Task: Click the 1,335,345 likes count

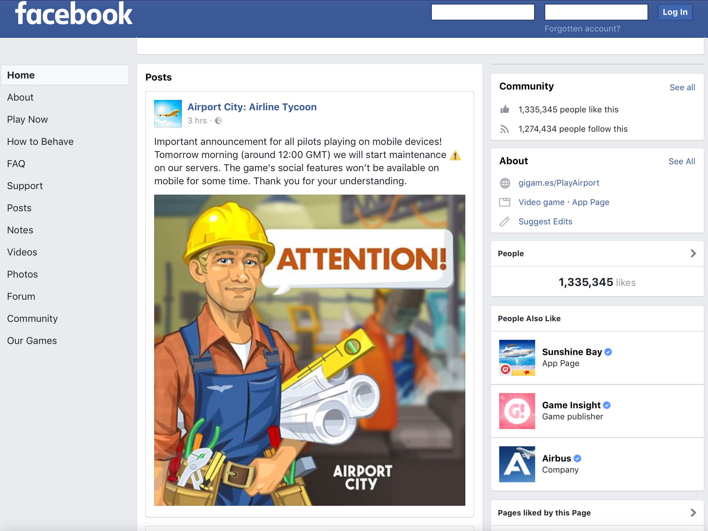Action: click(x=597, y=282)
